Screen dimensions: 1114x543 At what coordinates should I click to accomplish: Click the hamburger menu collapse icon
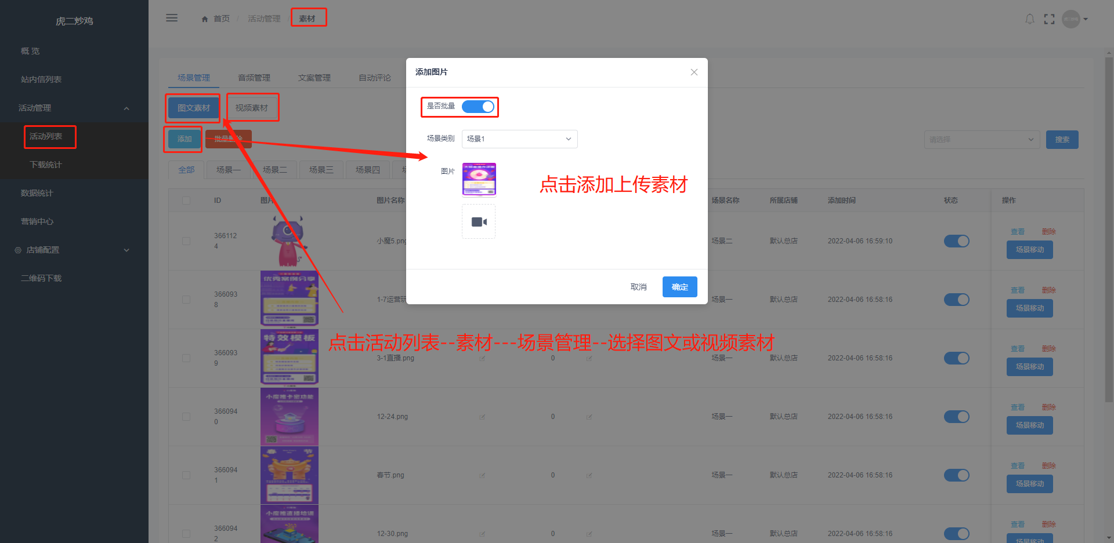click(172, 18)
